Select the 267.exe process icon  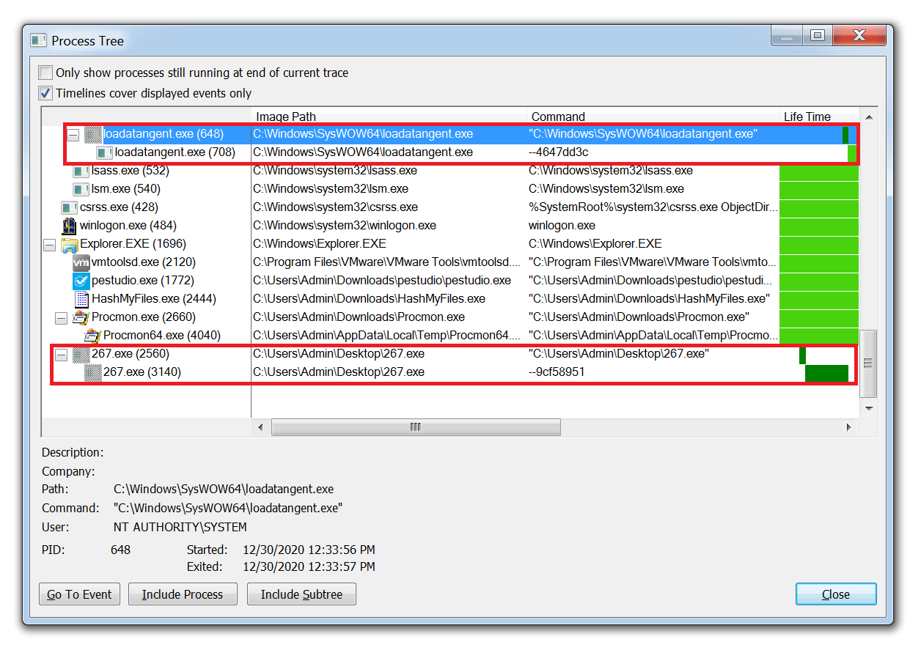(81, 353)
